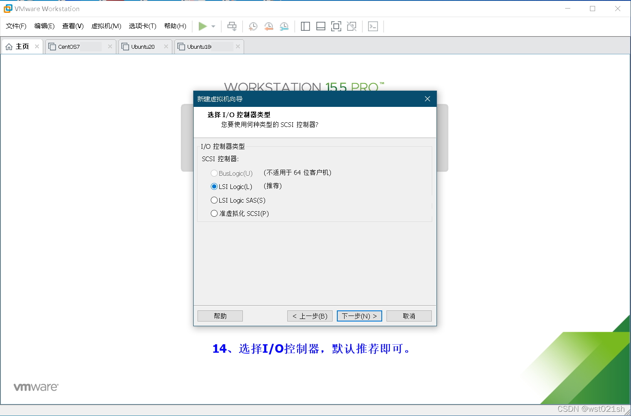Viewport: 631px width, 416px height.
Task: Open the 帮助(H) menu
Action: 175,26
